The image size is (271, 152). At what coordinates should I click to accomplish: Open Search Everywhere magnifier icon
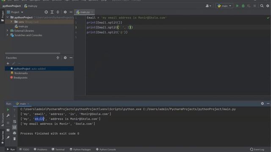pyautogui.click(x=262, y=6)
